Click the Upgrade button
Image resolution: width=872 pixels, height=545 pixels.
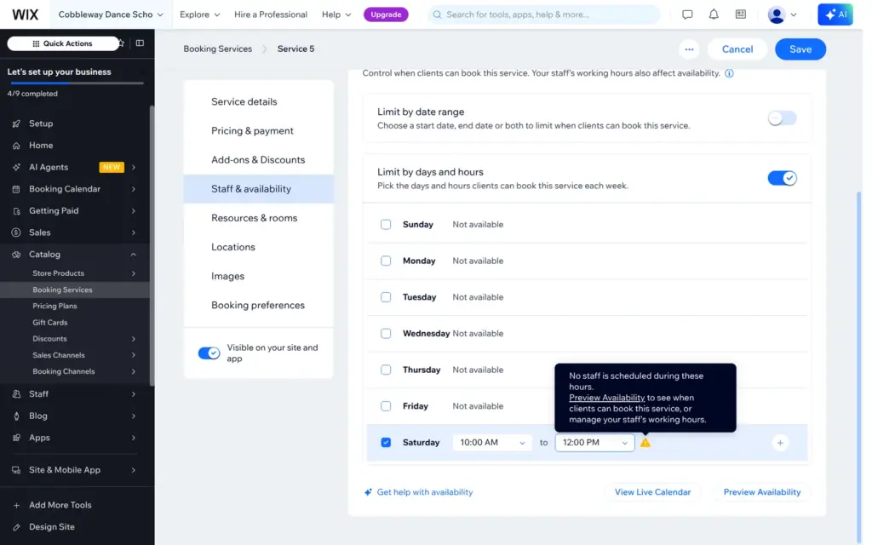tap(386, 14)
